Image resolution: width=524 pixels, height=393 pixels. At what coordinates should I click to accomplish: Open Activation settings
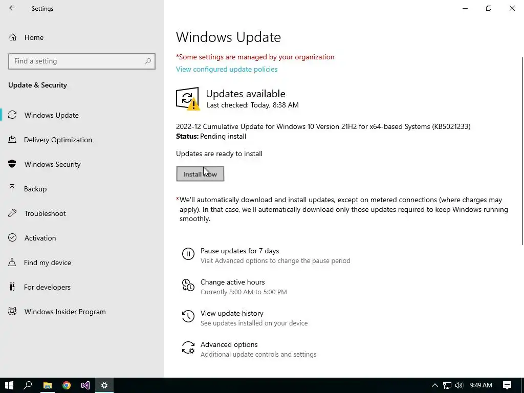coord(40,238)
